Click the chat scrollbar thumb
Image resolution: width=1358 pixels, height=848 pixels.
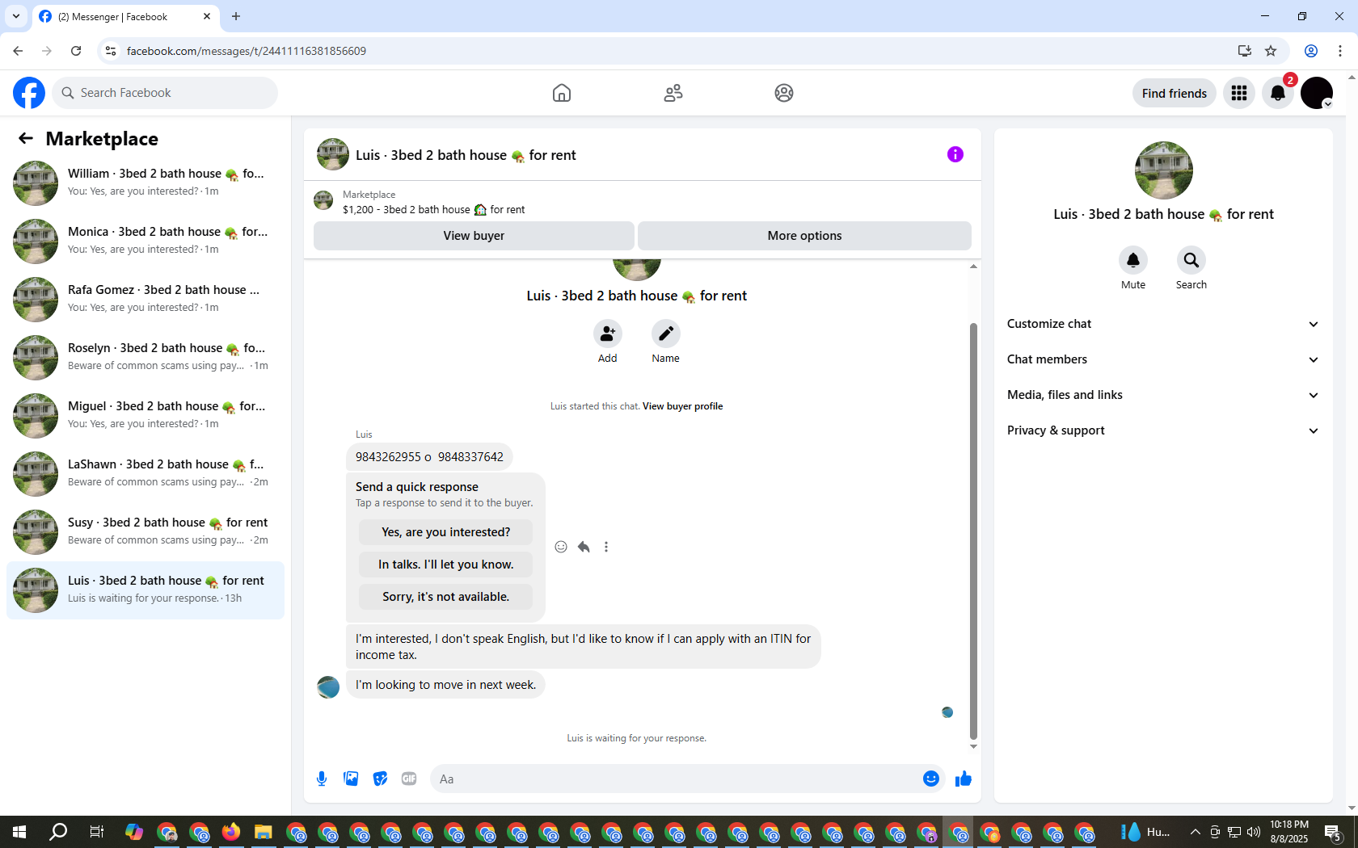click(973, 531)
